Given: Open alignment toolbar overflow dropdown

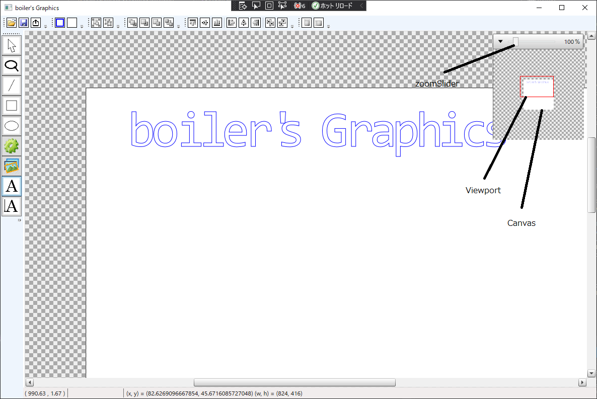Looking at the screenshot, I should tap(292, 26).
